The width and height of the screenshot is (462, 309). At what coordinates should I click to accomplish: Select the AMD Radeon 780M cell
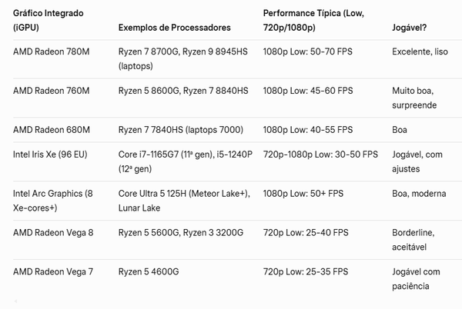click(52, 51)
